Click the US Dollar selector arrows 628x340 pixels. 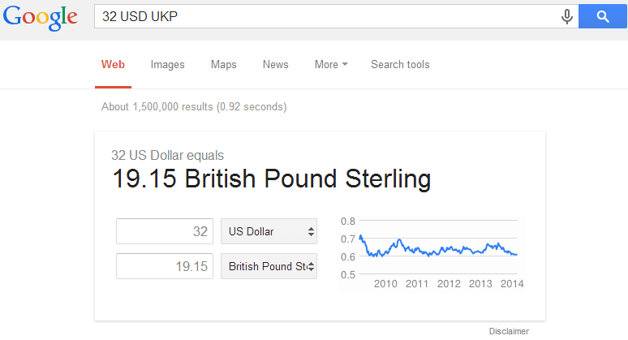click(311, 231)
